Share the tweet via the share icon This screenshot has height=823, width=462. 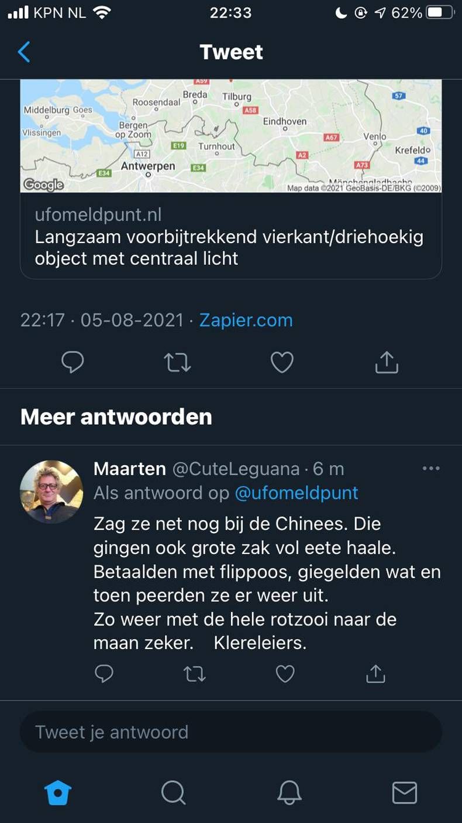[x=386, y=362]
